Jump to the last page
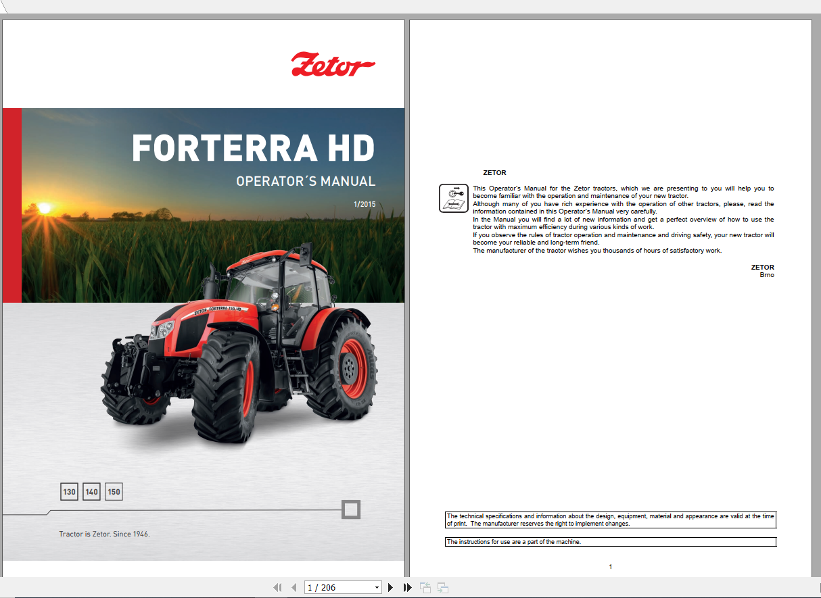Screen dimensions: 821x598 pyautogui.click(x=407, y=588)
